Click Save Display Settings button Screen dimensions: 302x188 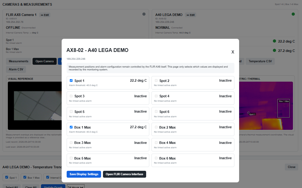click(84, 174)
